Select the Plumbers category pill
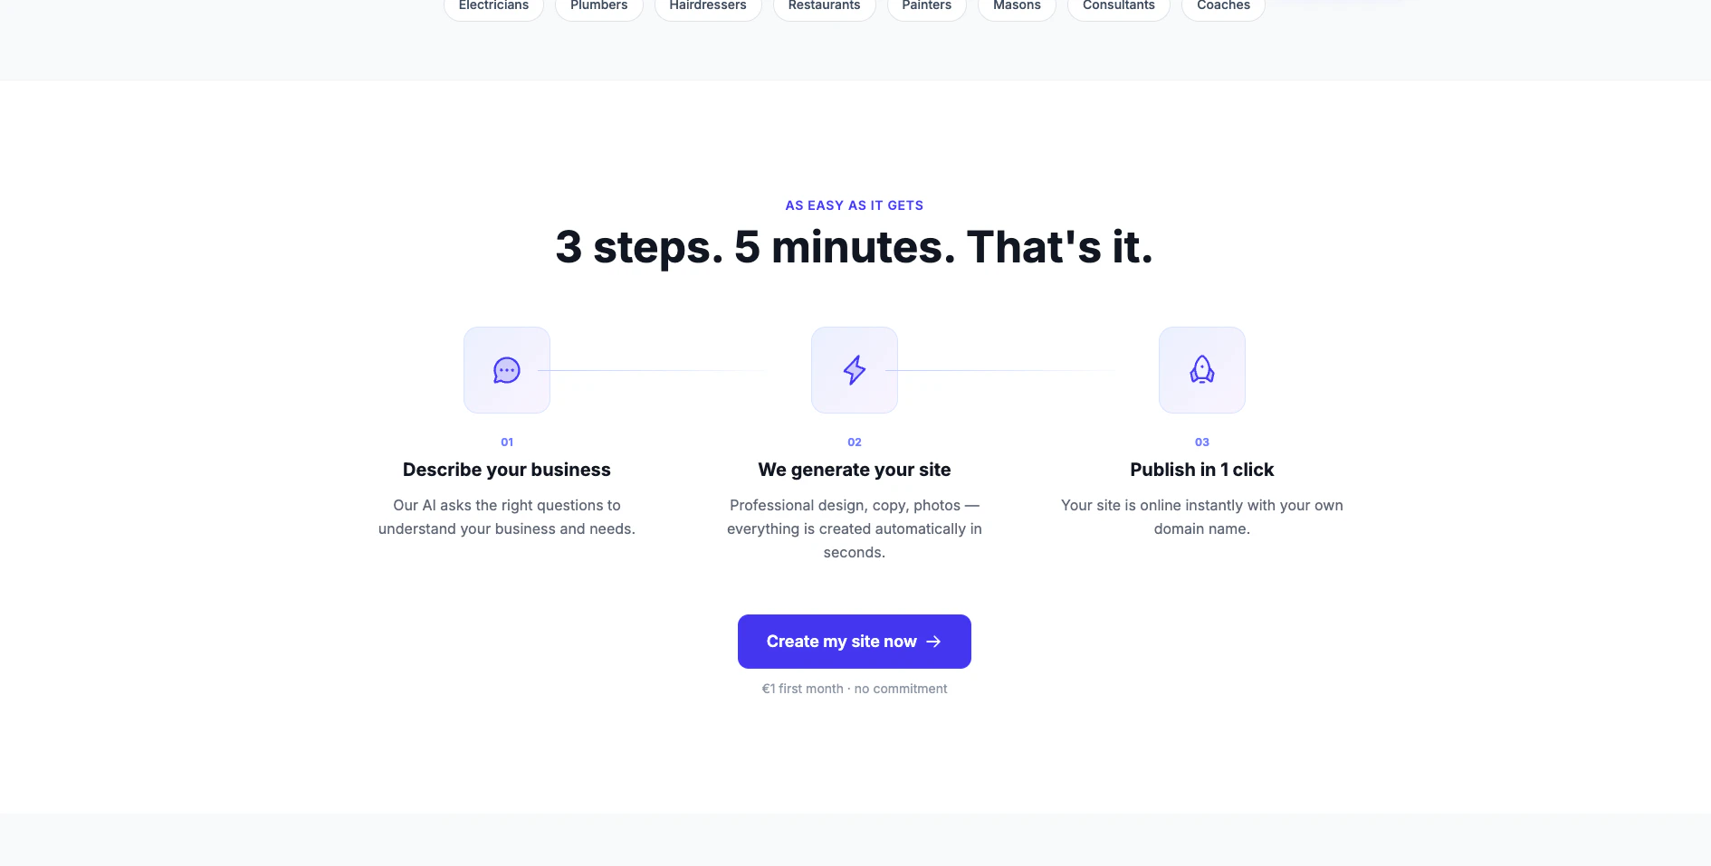Viewport: 1711px width, 866px height. (599, 6)
